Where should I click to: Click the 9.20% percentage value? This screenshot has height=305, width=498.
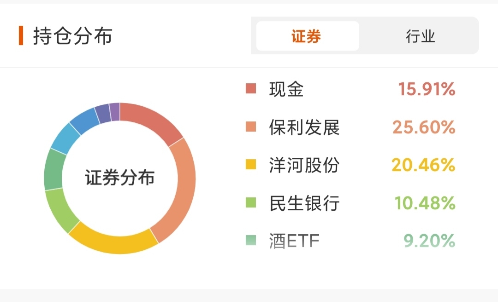tap(429, 241)
